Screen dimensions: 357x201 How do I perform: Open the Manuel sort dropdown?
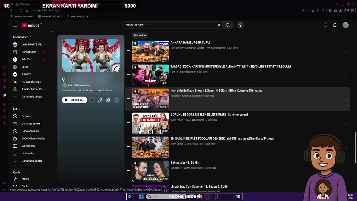(x=140, y=35)
